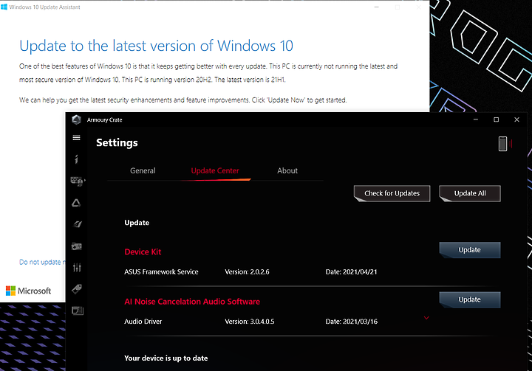Click the Date: 2021/04/21 text
Screen dimensions: 532x371
351,271
